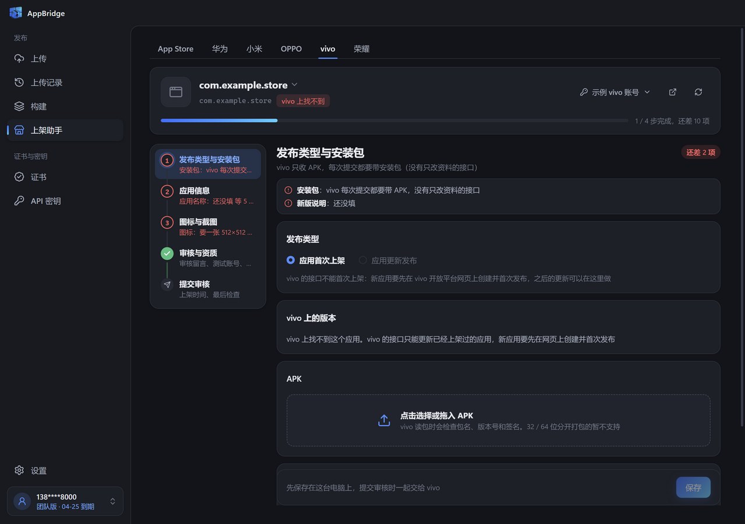
Task: Click the account avatar icon
Action: 22,501
